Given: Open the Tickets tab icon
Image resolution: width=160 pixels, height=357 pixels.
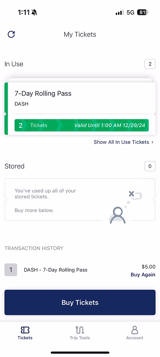Looking at the screenshot, I should [x=25, y=330].
